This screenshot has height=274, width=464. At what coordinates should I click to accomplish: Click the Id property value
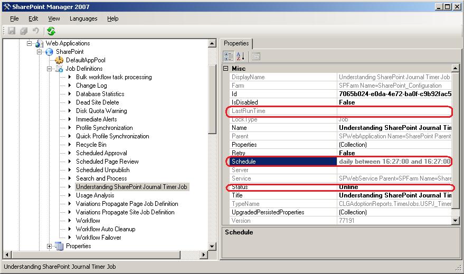pos(394,94)
